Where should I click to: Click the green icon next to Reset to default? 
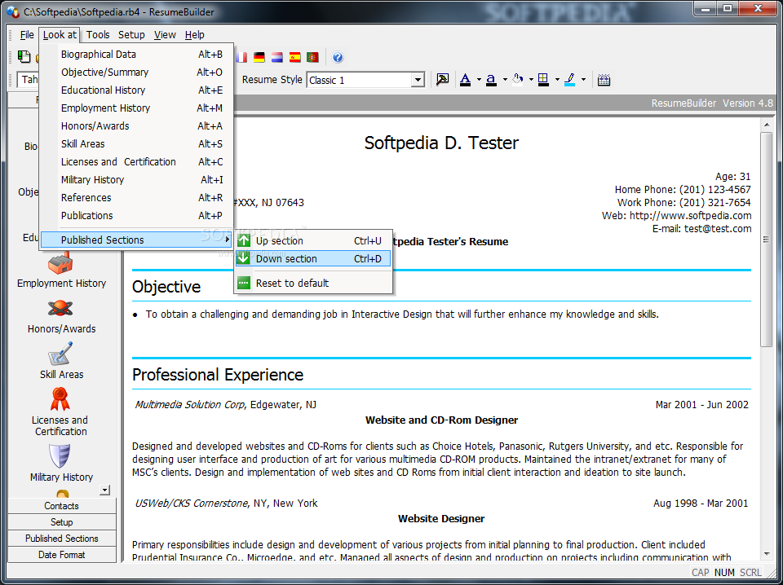coord(244,284)
